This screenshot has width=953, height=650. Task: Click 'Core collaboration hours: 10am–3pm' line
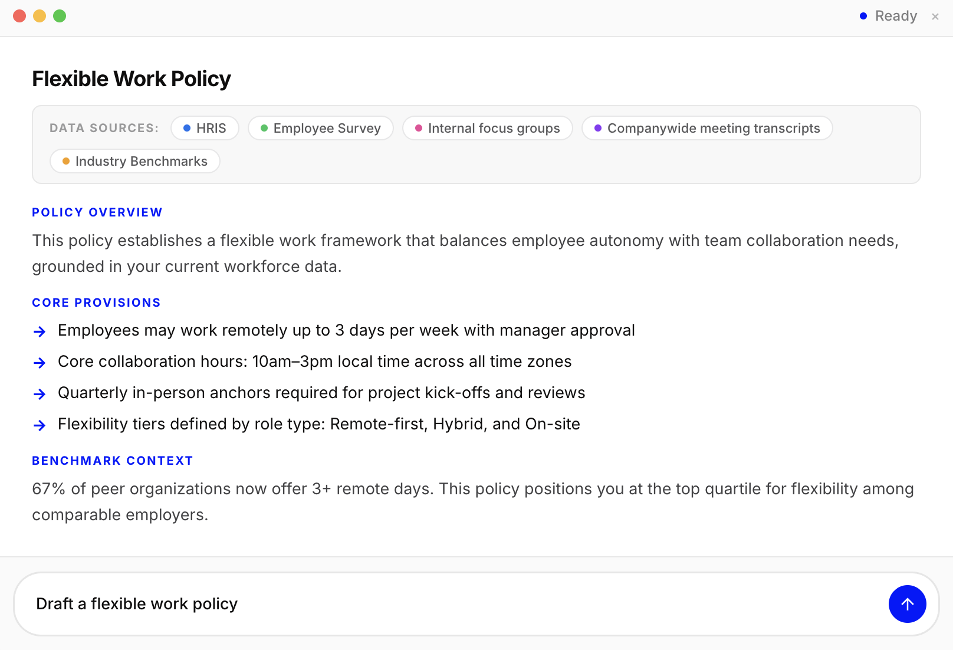(315, 362)
